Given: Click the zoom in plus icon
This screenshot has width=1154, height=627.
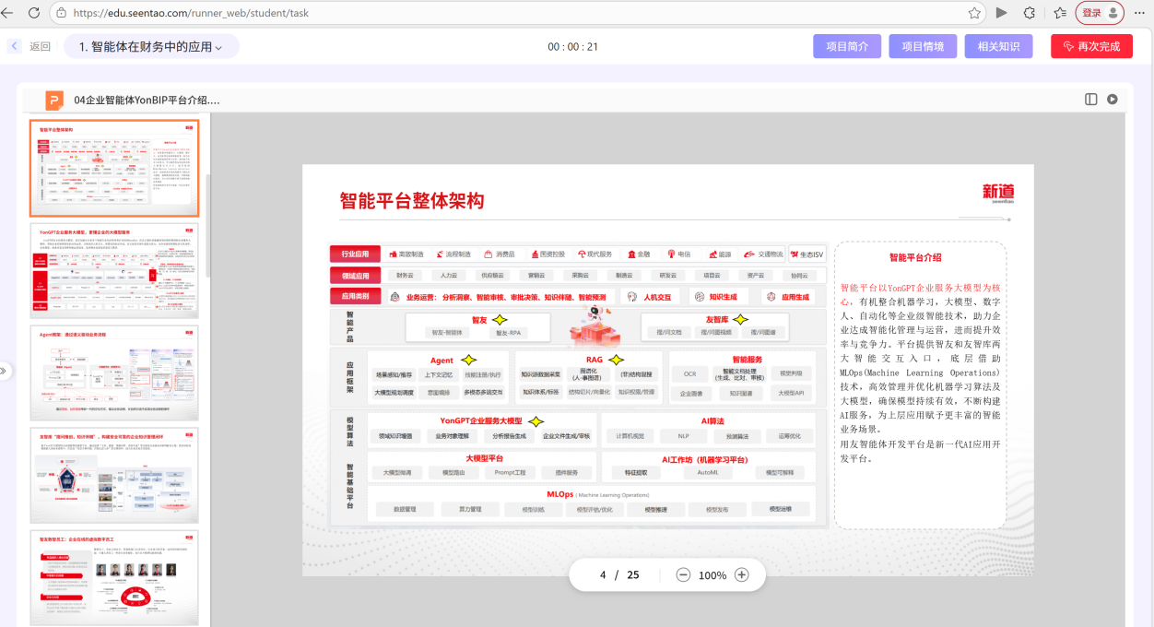Looking at the screenshot, I should coord(741,574).
